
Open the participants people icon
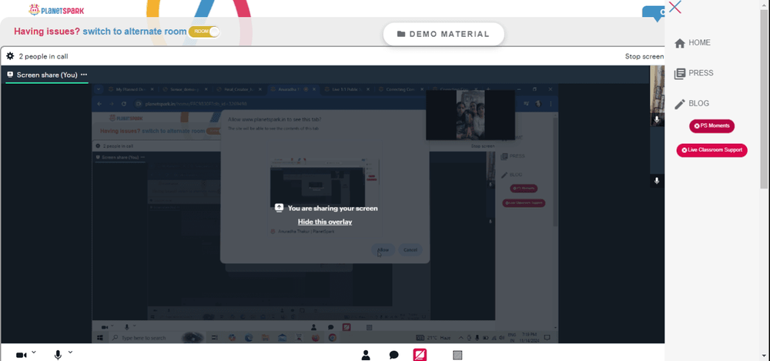point(365,355)
